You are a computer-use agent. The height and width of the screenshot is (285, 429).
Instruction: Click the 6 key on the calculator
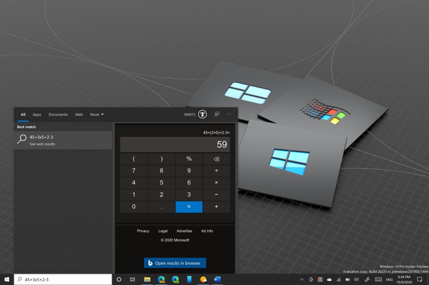click(x=189, y=183)
